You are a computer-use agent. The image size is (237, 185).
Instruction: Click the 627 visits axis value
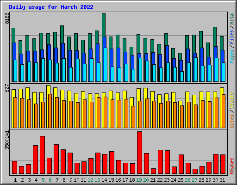coord(7,88)
